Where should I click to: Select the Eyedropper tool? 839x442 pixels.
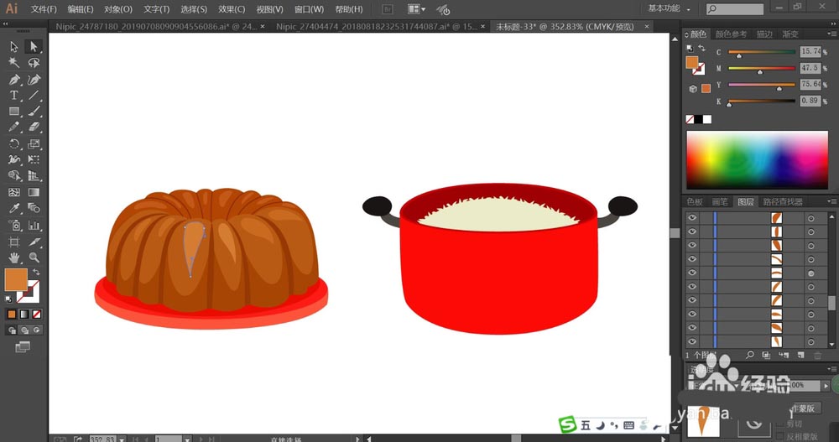tap(14, 208)
